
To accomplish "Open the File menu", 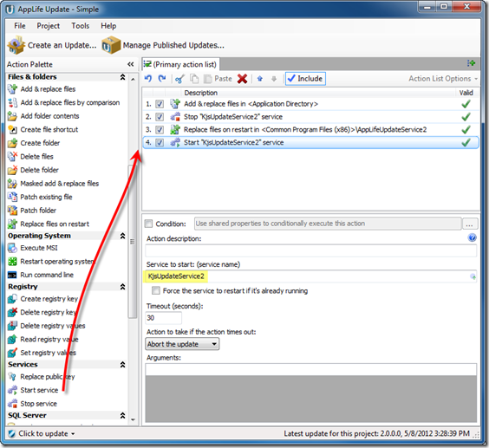I will point(20,26).
